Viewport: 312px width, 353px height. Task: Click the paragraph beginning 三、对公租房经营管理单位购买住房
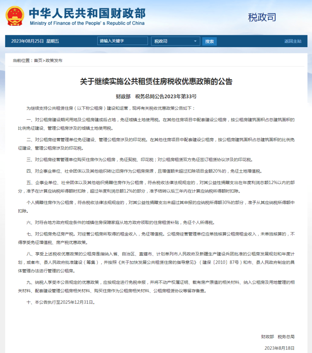140,160
